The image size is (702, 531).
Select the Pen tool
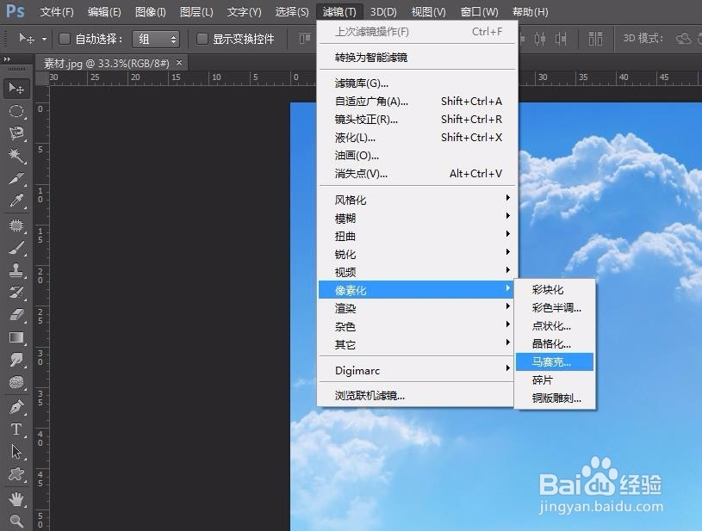click(16, 406)
